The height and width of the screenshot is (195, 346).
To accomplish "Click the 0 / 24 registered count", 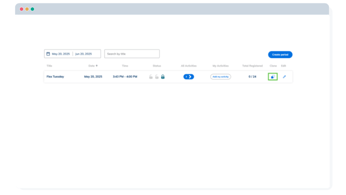I will [252, 77].
